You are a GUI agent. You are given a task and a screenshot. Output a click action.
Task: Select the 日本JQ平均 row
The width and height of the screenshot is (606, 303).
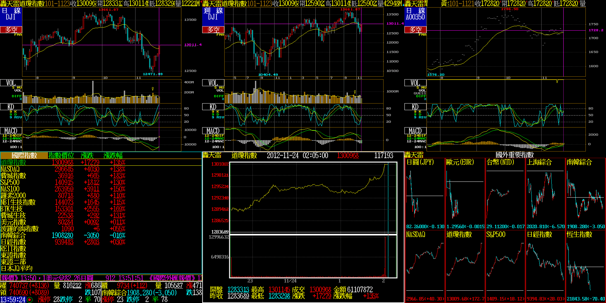click(101, 268)
